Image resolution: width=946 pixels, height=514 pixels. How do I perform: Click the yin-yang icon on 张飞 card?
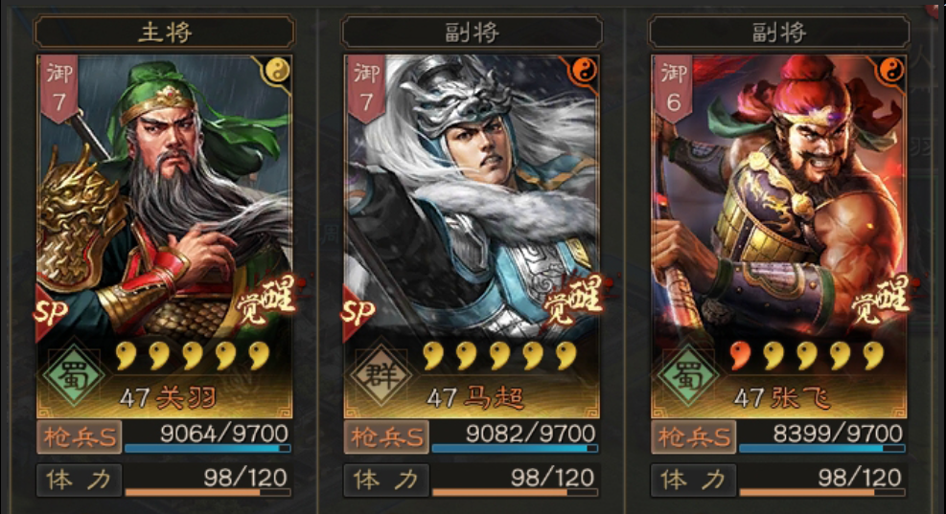[x=891, y=72]
